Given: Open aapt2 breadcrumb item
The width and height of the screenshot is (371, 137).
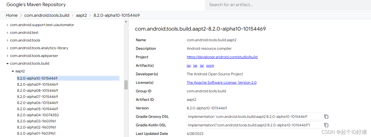Looking at the screenshot, I should pos(82,15).
